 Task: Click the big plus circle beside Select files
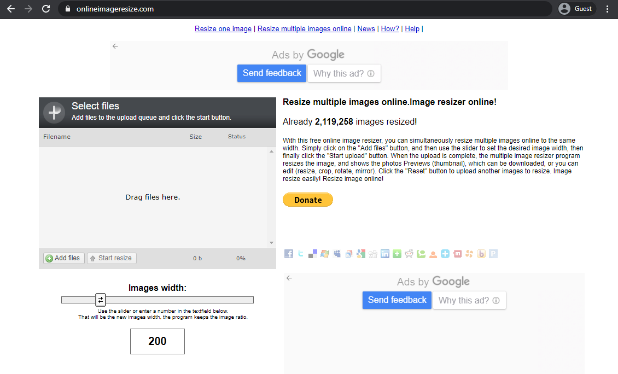tap(54, 112)
